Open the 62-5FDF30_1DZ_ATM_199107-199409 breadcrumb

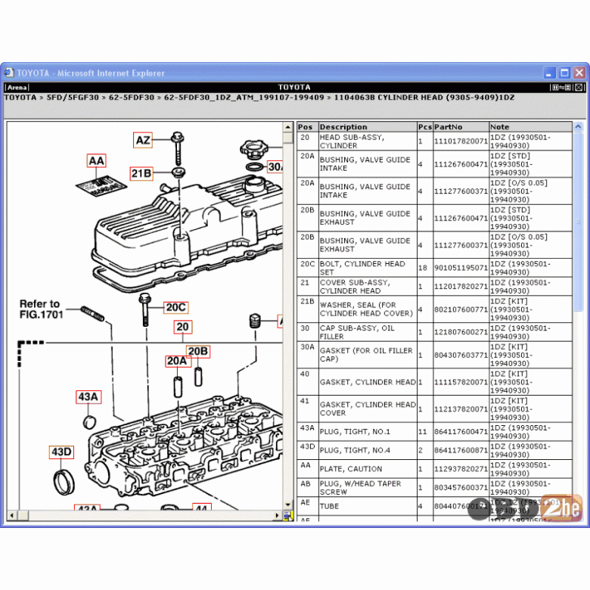tap(244, 98)
